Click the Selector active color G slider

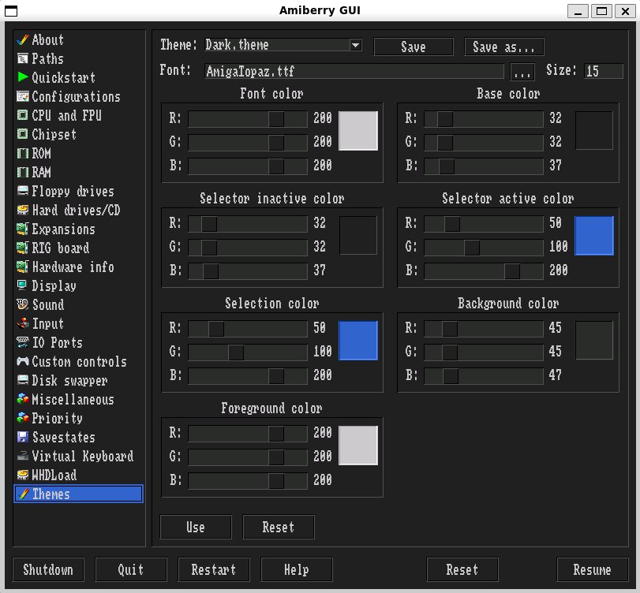click(x=484, y=248)
